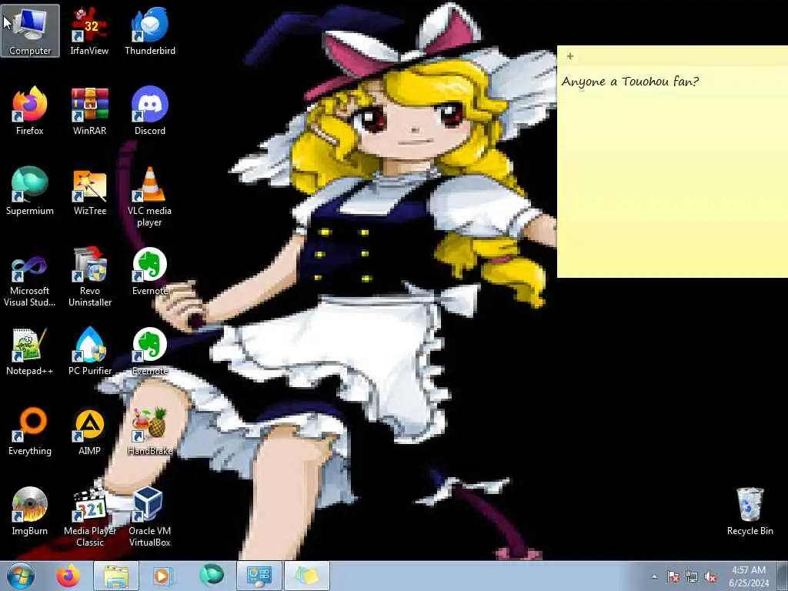The width and height of the screenshot is (788, 591).
Task: Open the clock showing 4:57 AM
Action: 749,576
